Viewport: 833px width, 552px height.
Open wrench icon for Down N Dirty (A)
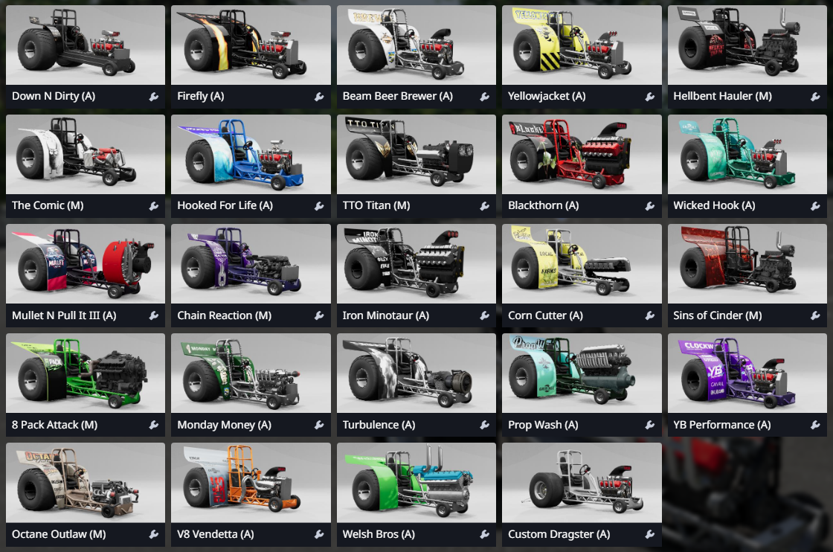(153, 97)
